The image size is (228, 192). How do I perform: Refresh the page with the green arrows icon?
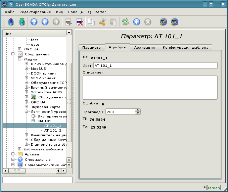[125, 22]
